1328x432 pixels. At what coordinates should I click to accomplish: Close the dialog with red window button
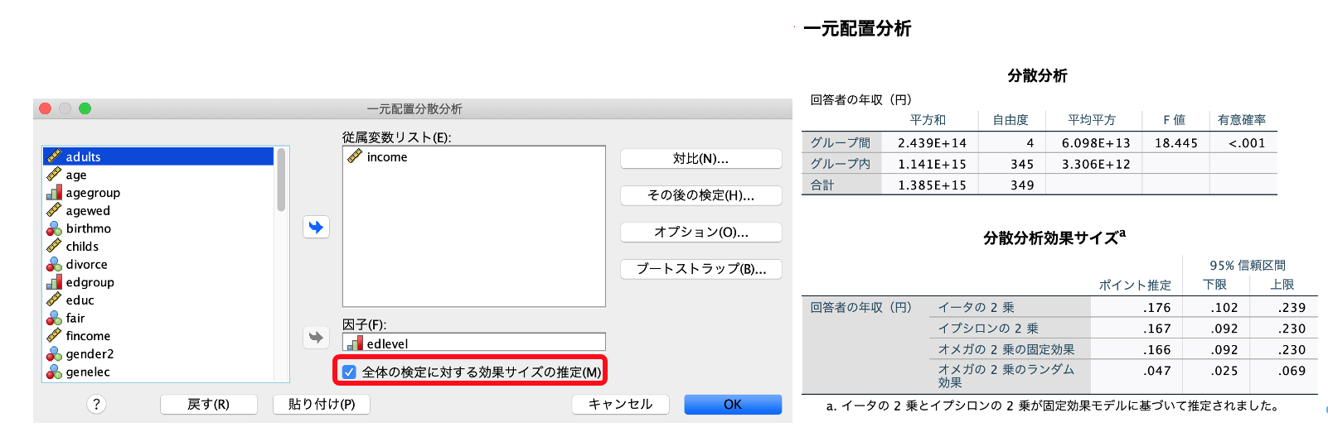46,108
